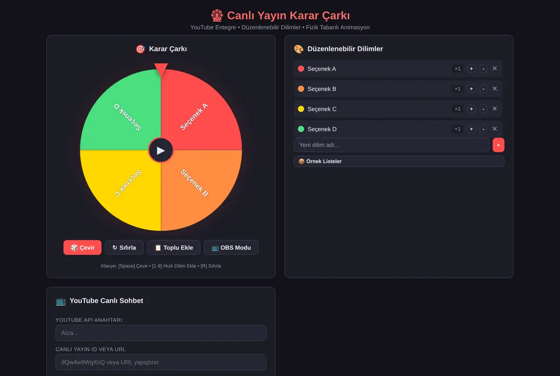Click the green color dot of Seçenek D
Image resolution: width=560 pixels, height=376 pixels.
pos(301,129)
